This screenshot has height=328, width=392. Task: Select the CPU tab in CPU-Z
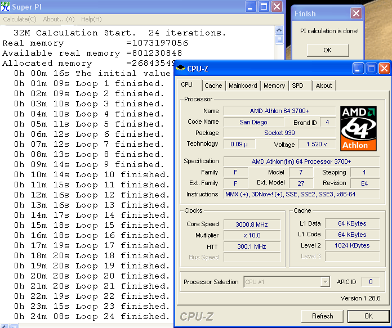[x=187, y=85]
